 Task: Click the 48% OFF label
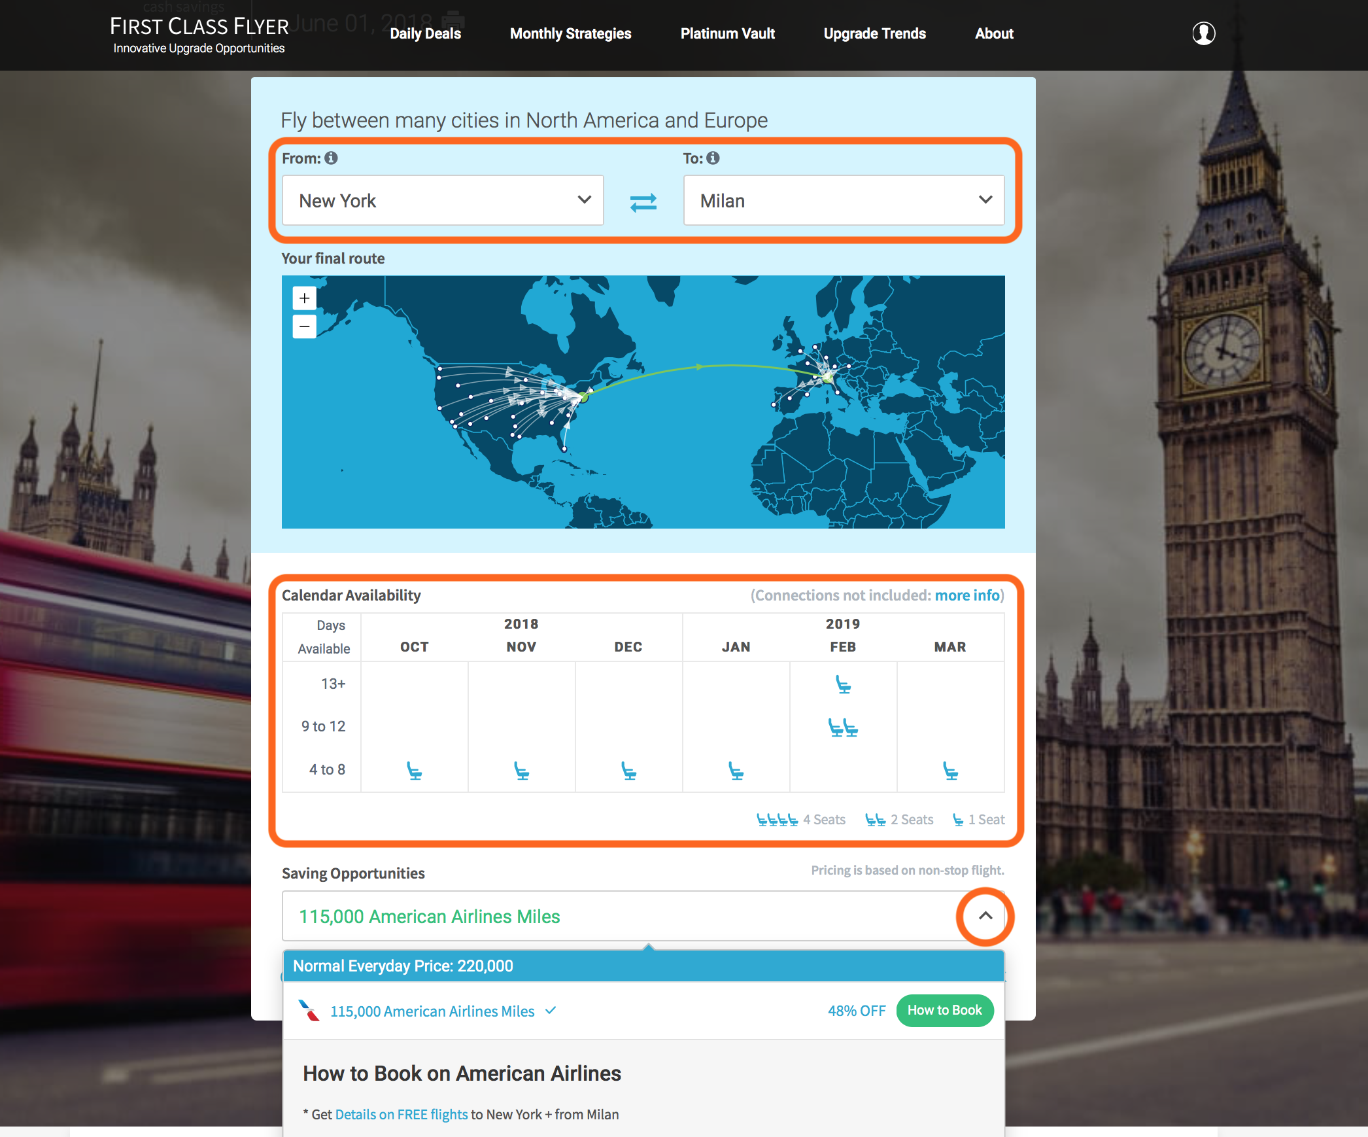coord(857,1011)
